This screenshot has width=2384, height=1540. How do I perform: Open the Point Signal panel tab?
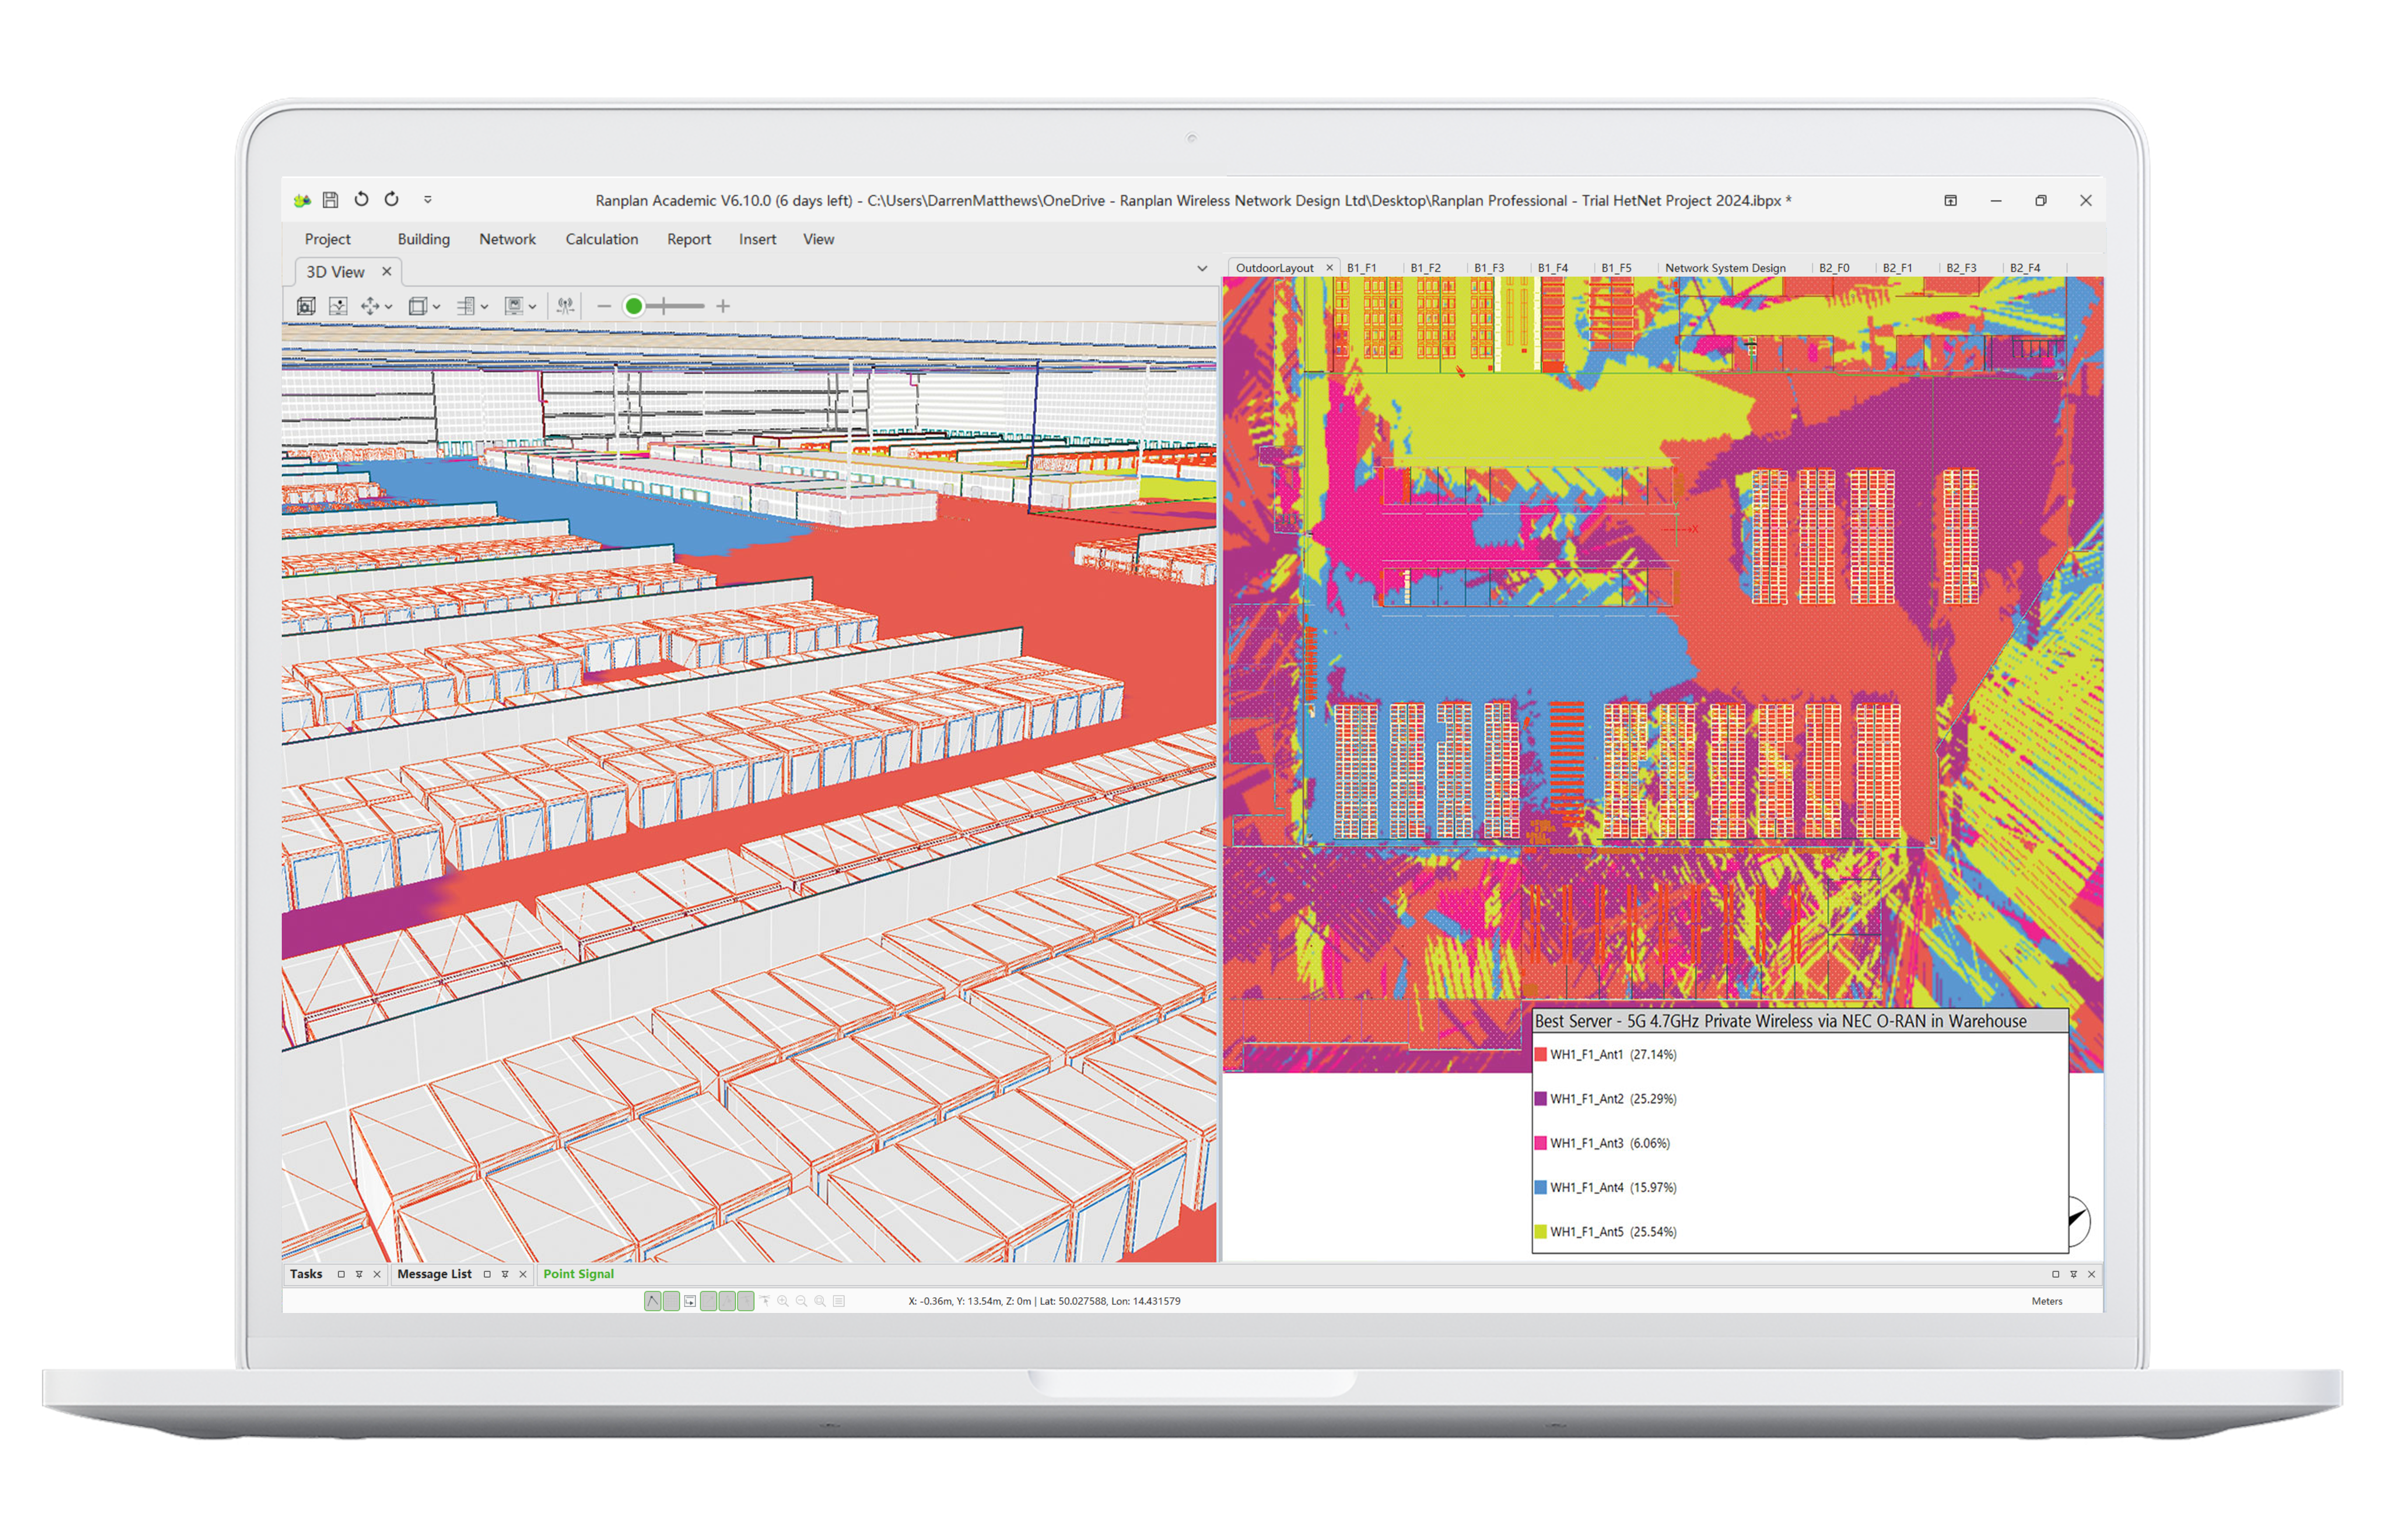click(x=578, y=1274)
